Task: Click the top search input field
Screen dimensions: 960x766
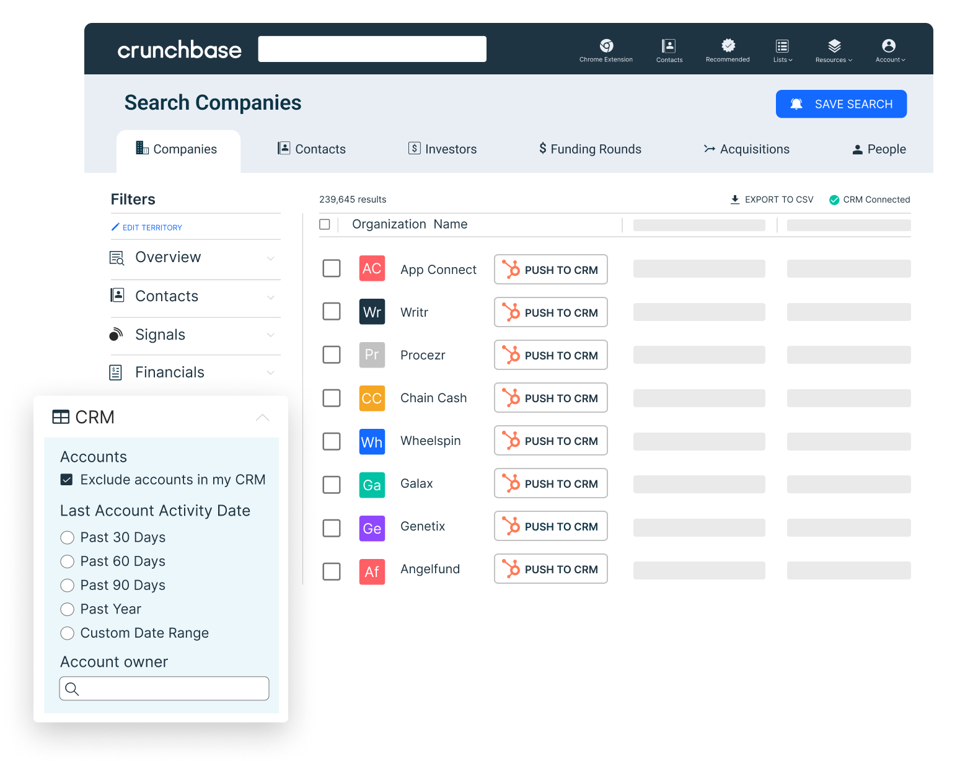Action: 372,49
